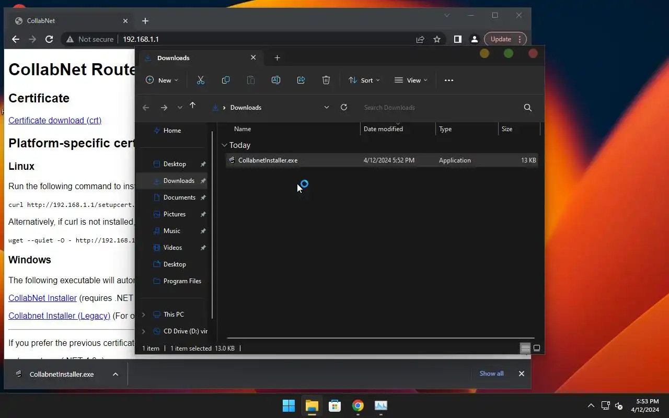Click the Cut scissors icon in Explorer toolbar

click(200, 80)
